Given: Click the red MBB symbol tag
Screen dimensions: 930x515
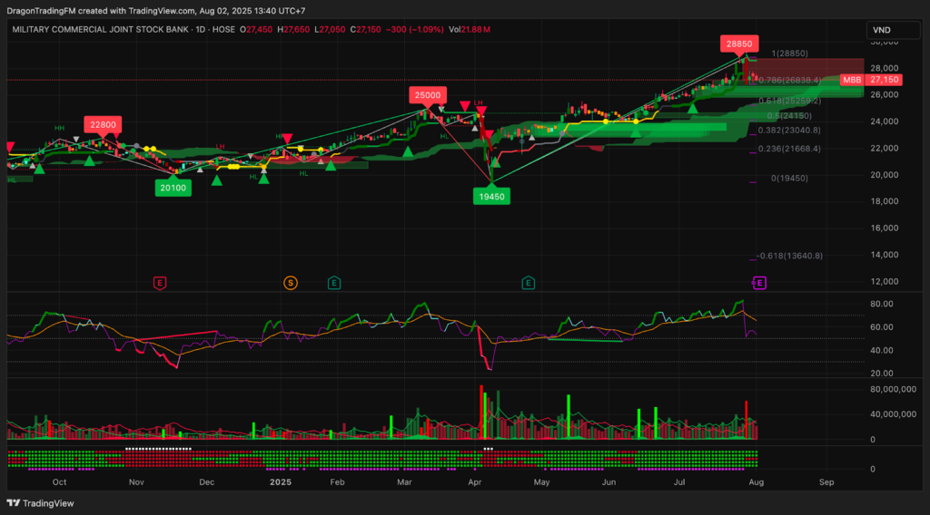Looking at the screenshot, I should tap(852, 81).
